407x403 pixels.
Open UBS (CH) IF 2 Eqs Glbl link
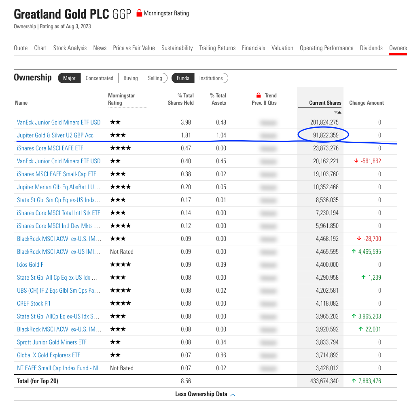(58, 291)
